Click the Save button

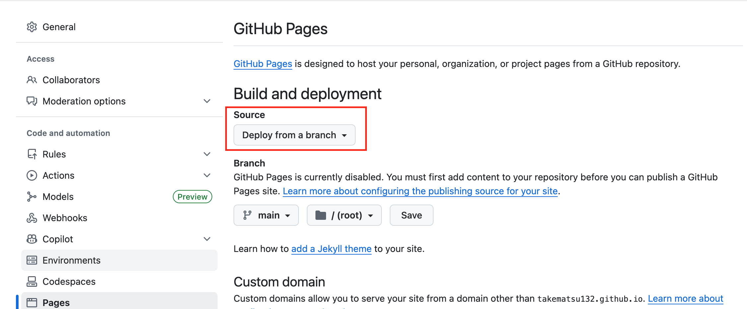coord(411,215)
